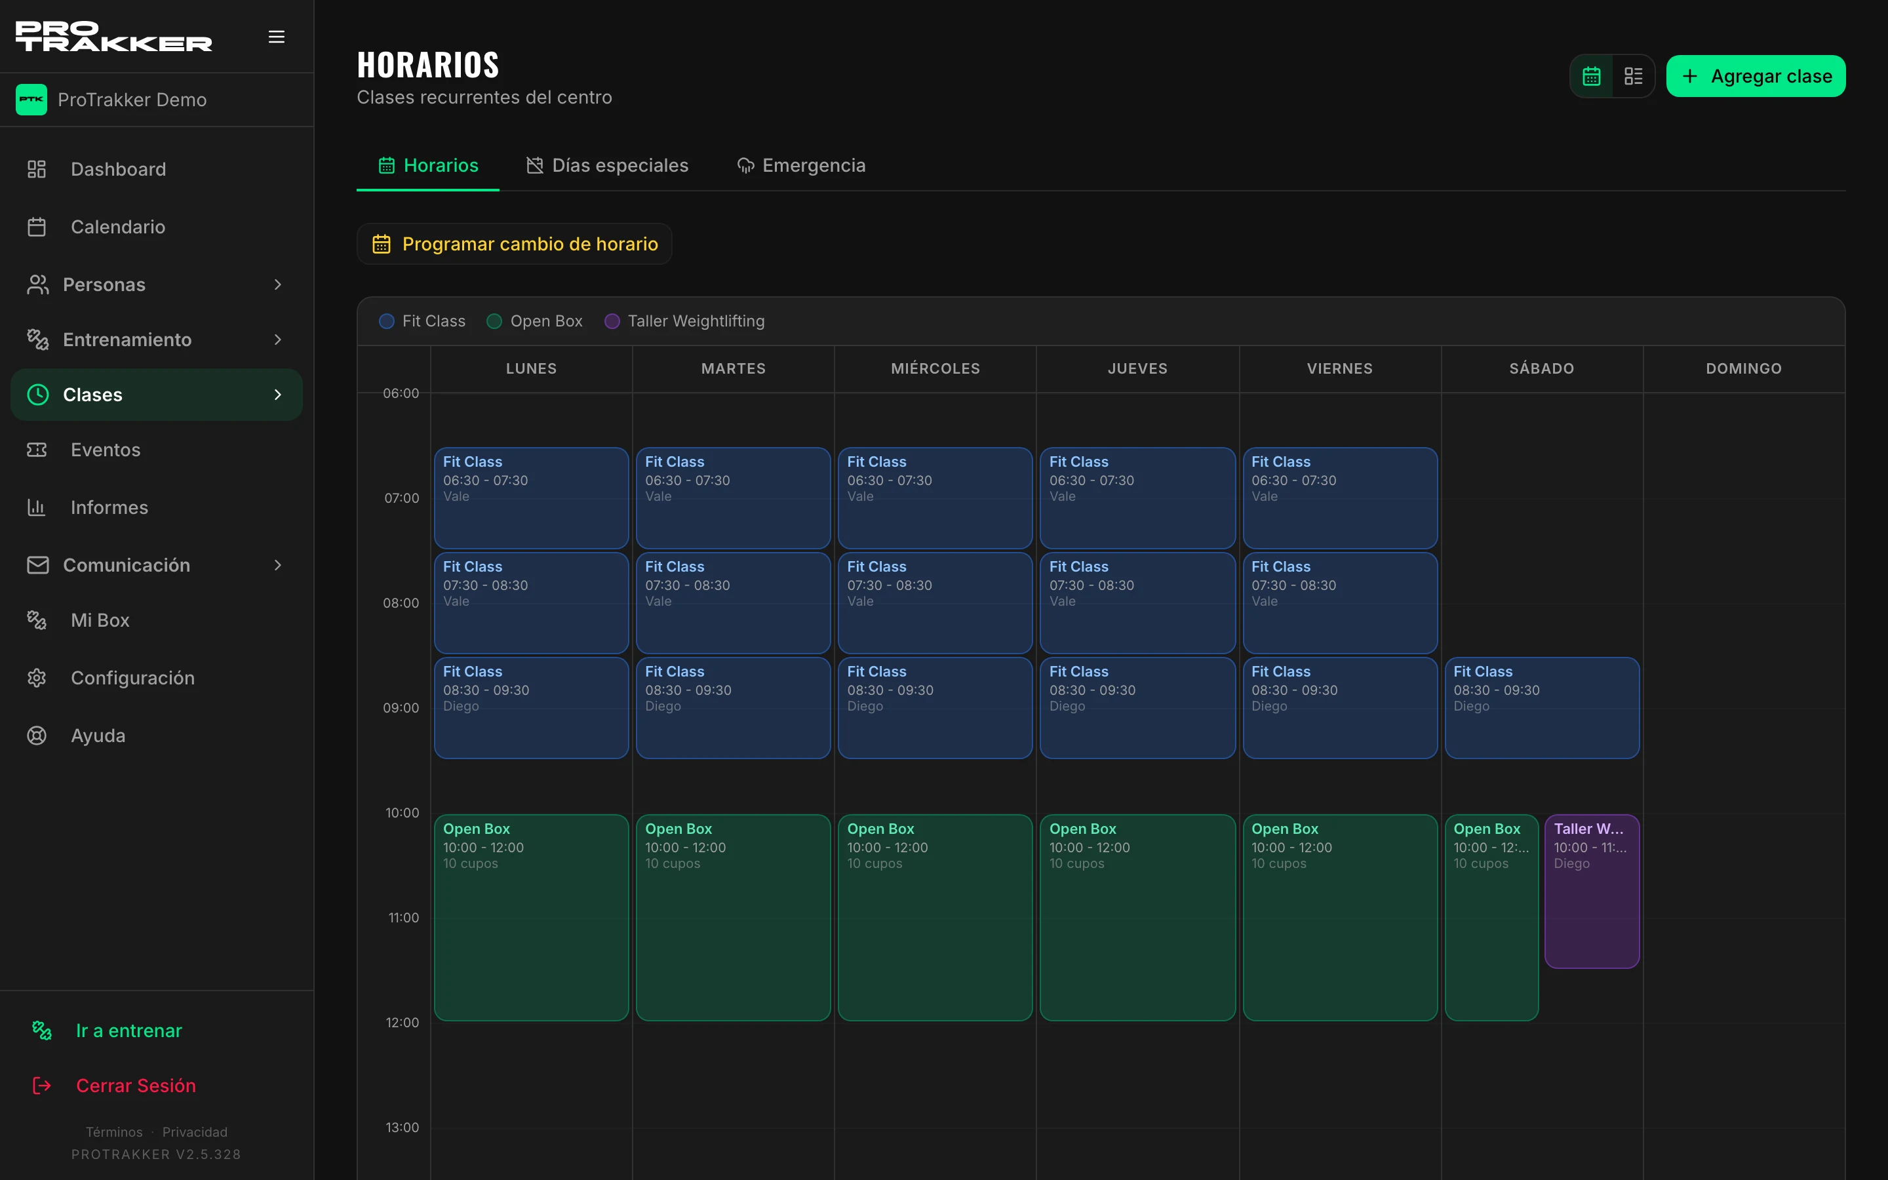
Task: Open Viernes Open Box 10:00 - 12:00
Action: (x=1339, y=917)
